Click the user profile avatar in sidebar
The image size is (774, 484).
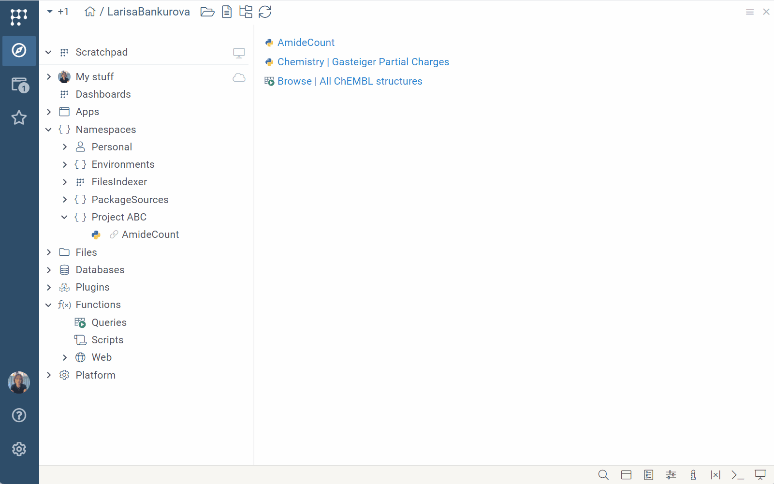point(19,382)
